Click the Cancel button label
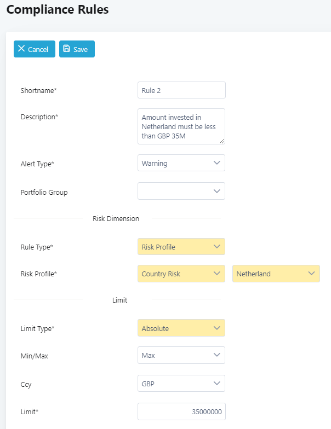Viewport: 331px width, 429px height. pos(38,49)
